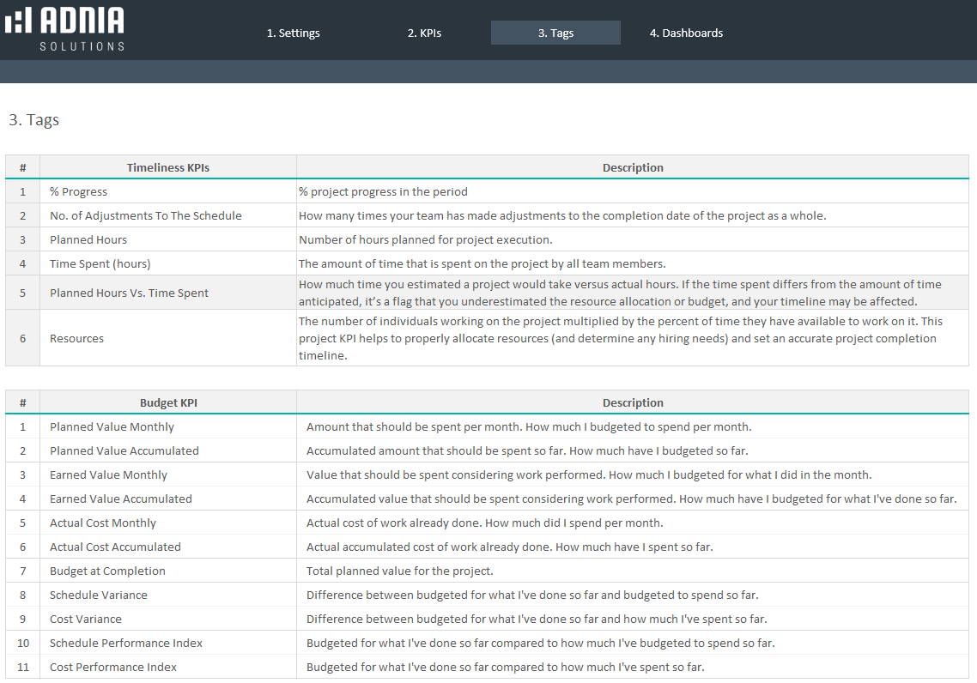The height and width of the screenshot is (683, 977).
Task: Click the Resources KPI name cell
Action: coord(77,338)
